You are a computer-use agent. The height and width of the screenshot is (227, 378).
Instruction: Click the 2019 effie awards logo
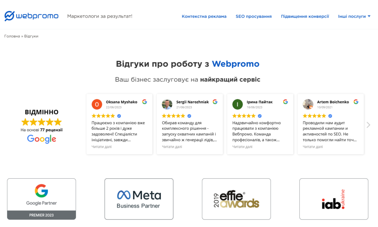click(236, 199)
